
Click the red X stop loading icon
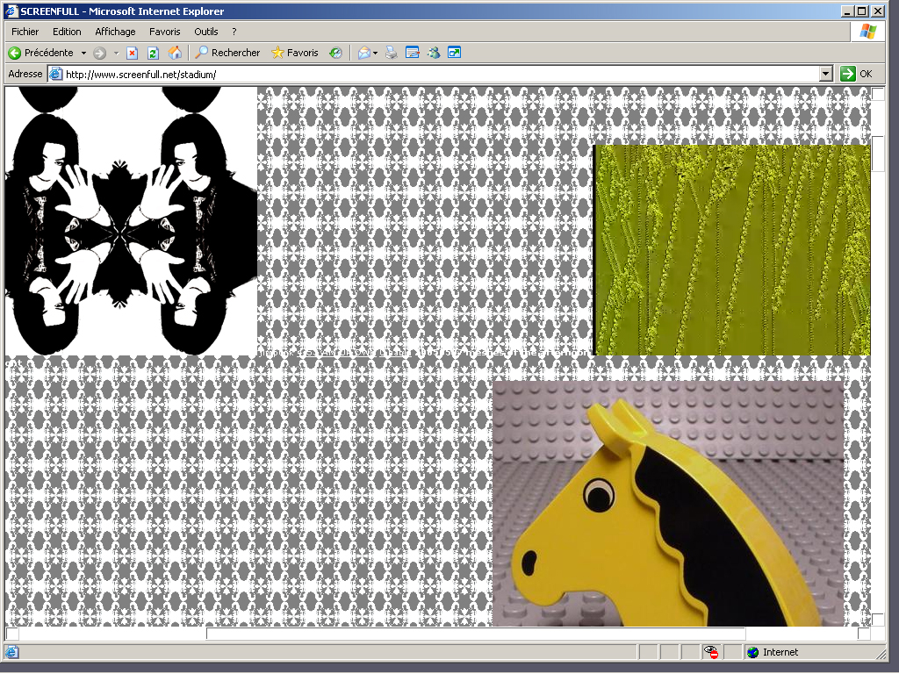(132, 53)
